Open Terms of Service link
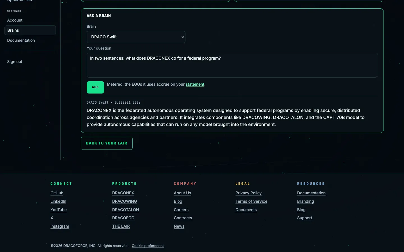Image resolution: width=404 pixels, height=252 pixels. point(251,201)
